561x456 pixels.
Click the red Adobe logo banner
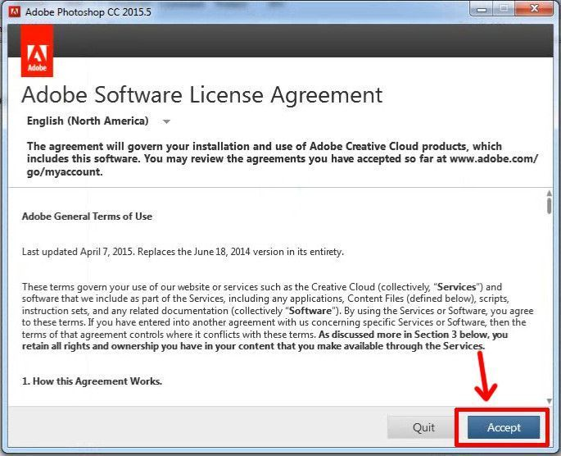tap(37, 51)
